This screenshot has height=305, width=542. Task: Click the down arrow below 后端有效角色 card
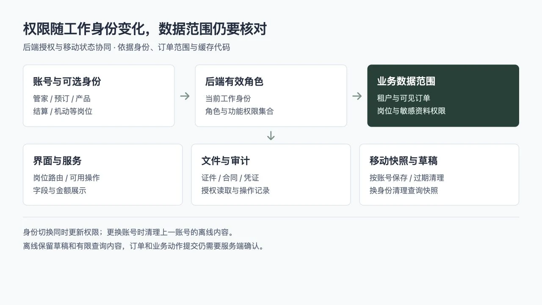pyautogui.click(x=271, y=136)
